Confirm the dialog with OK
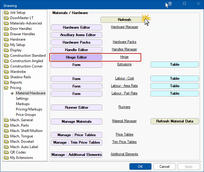Screen dimensions: 204x172 [140, 167]
